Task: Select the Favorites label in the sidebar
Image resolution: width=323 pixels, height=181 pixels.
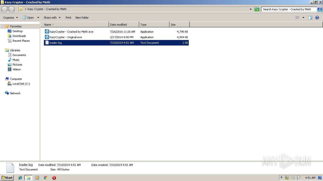Action: point(16,26)
